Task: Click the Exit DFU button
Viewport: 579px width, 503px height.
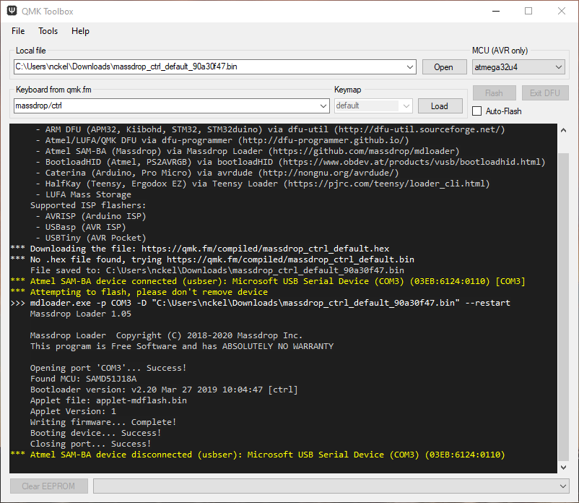Action: 544,93
